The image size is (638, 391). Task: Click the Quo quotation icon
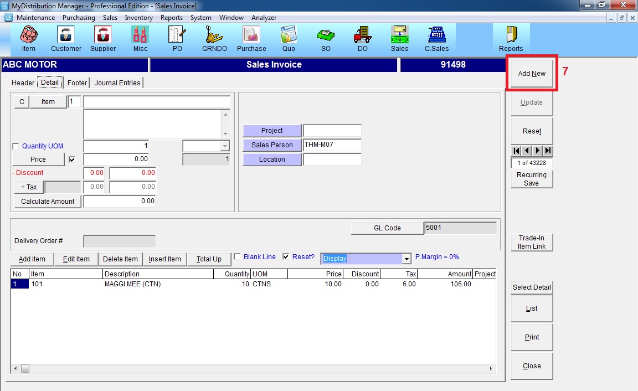point(289,36)
